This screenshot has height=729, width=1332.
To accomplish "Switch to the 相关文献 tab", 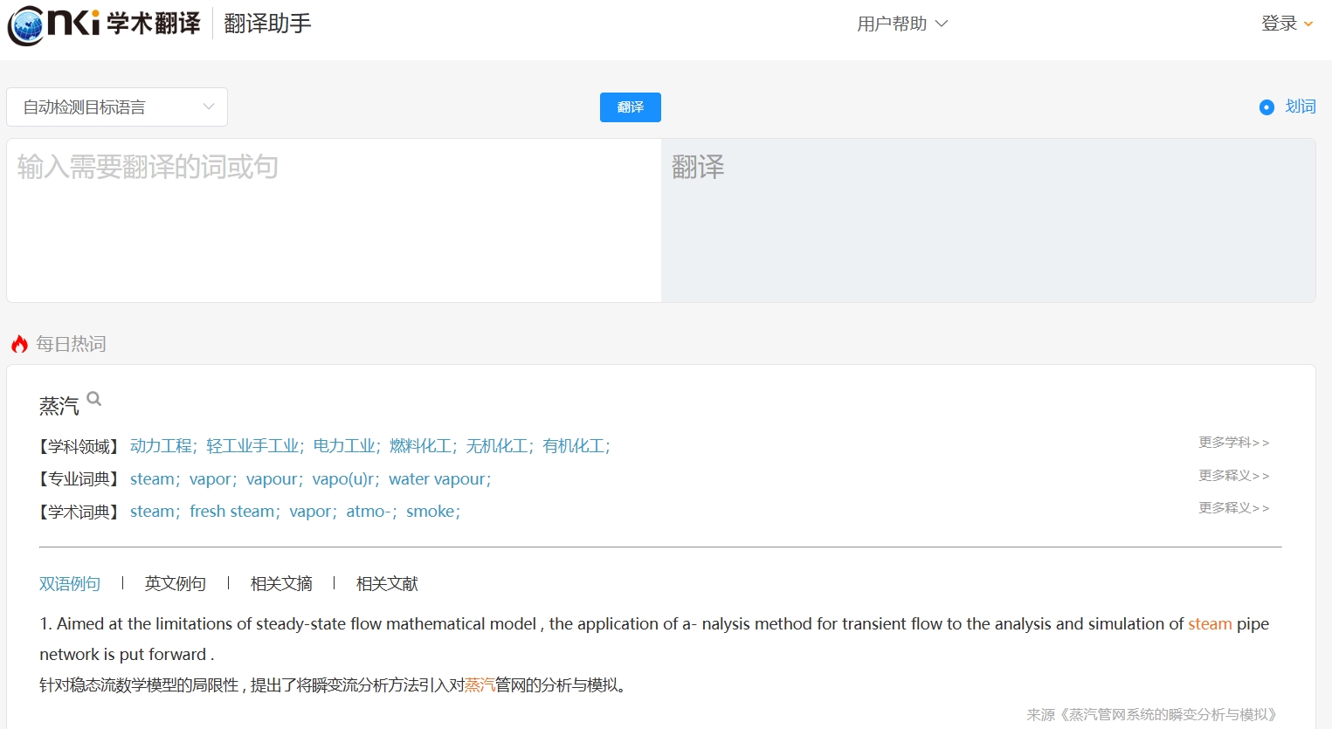I will 387,583.
